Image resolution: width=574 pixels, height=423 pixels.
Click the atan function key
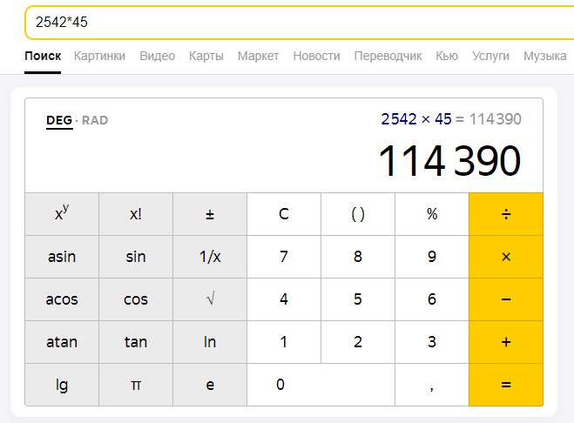pos(62,342)
